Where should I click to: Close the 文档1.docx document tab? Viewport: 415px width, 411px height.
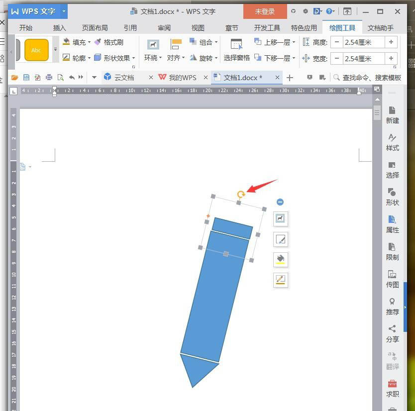[277, 78]
